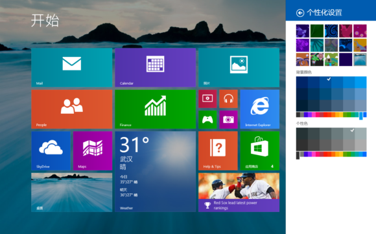Choose the crimson leaves background pattern
The image size is (376, 234).
(x=346, y=31)
